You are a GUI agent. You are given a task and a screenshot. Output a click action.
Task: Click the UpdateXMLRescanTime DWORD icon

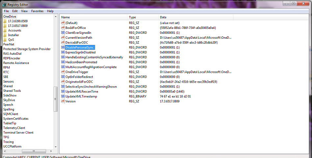coord(63,91)
